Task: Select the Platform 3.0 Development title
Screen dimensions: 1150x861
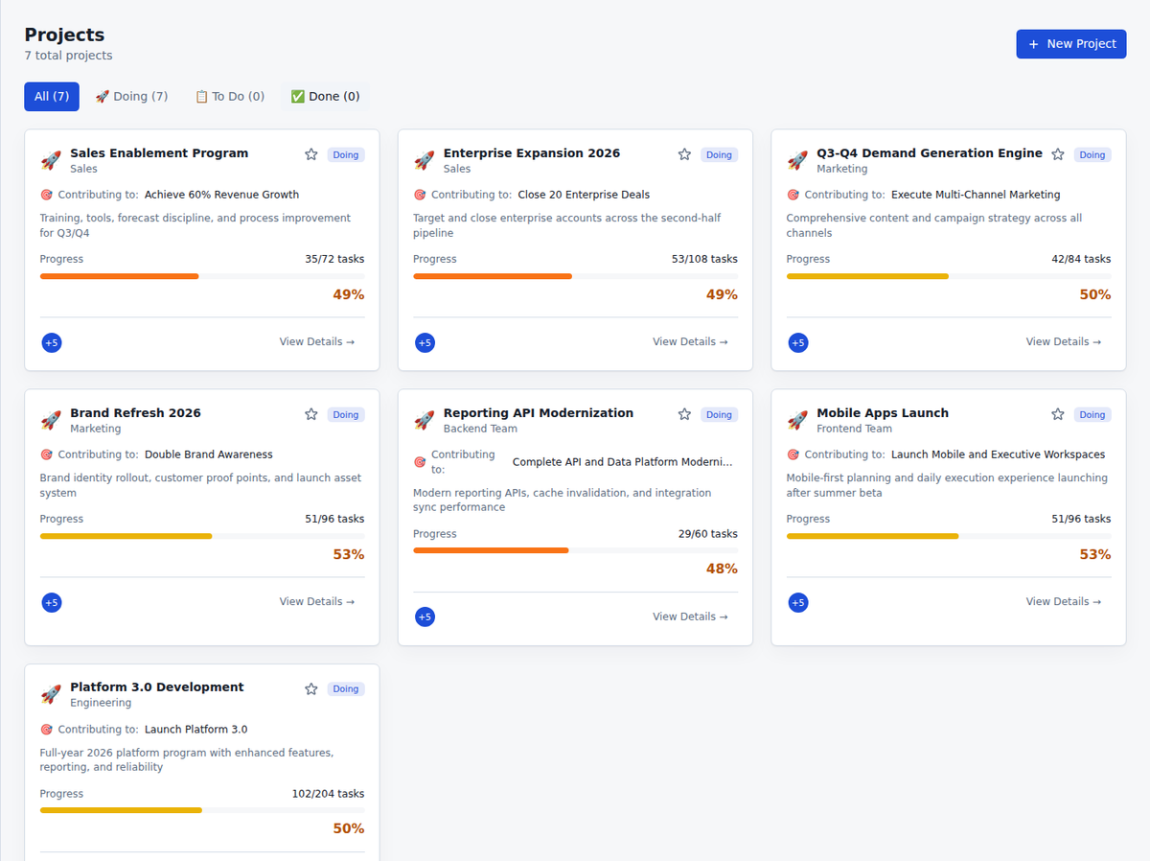Action: pyautogui.click(x=157, y=687)
